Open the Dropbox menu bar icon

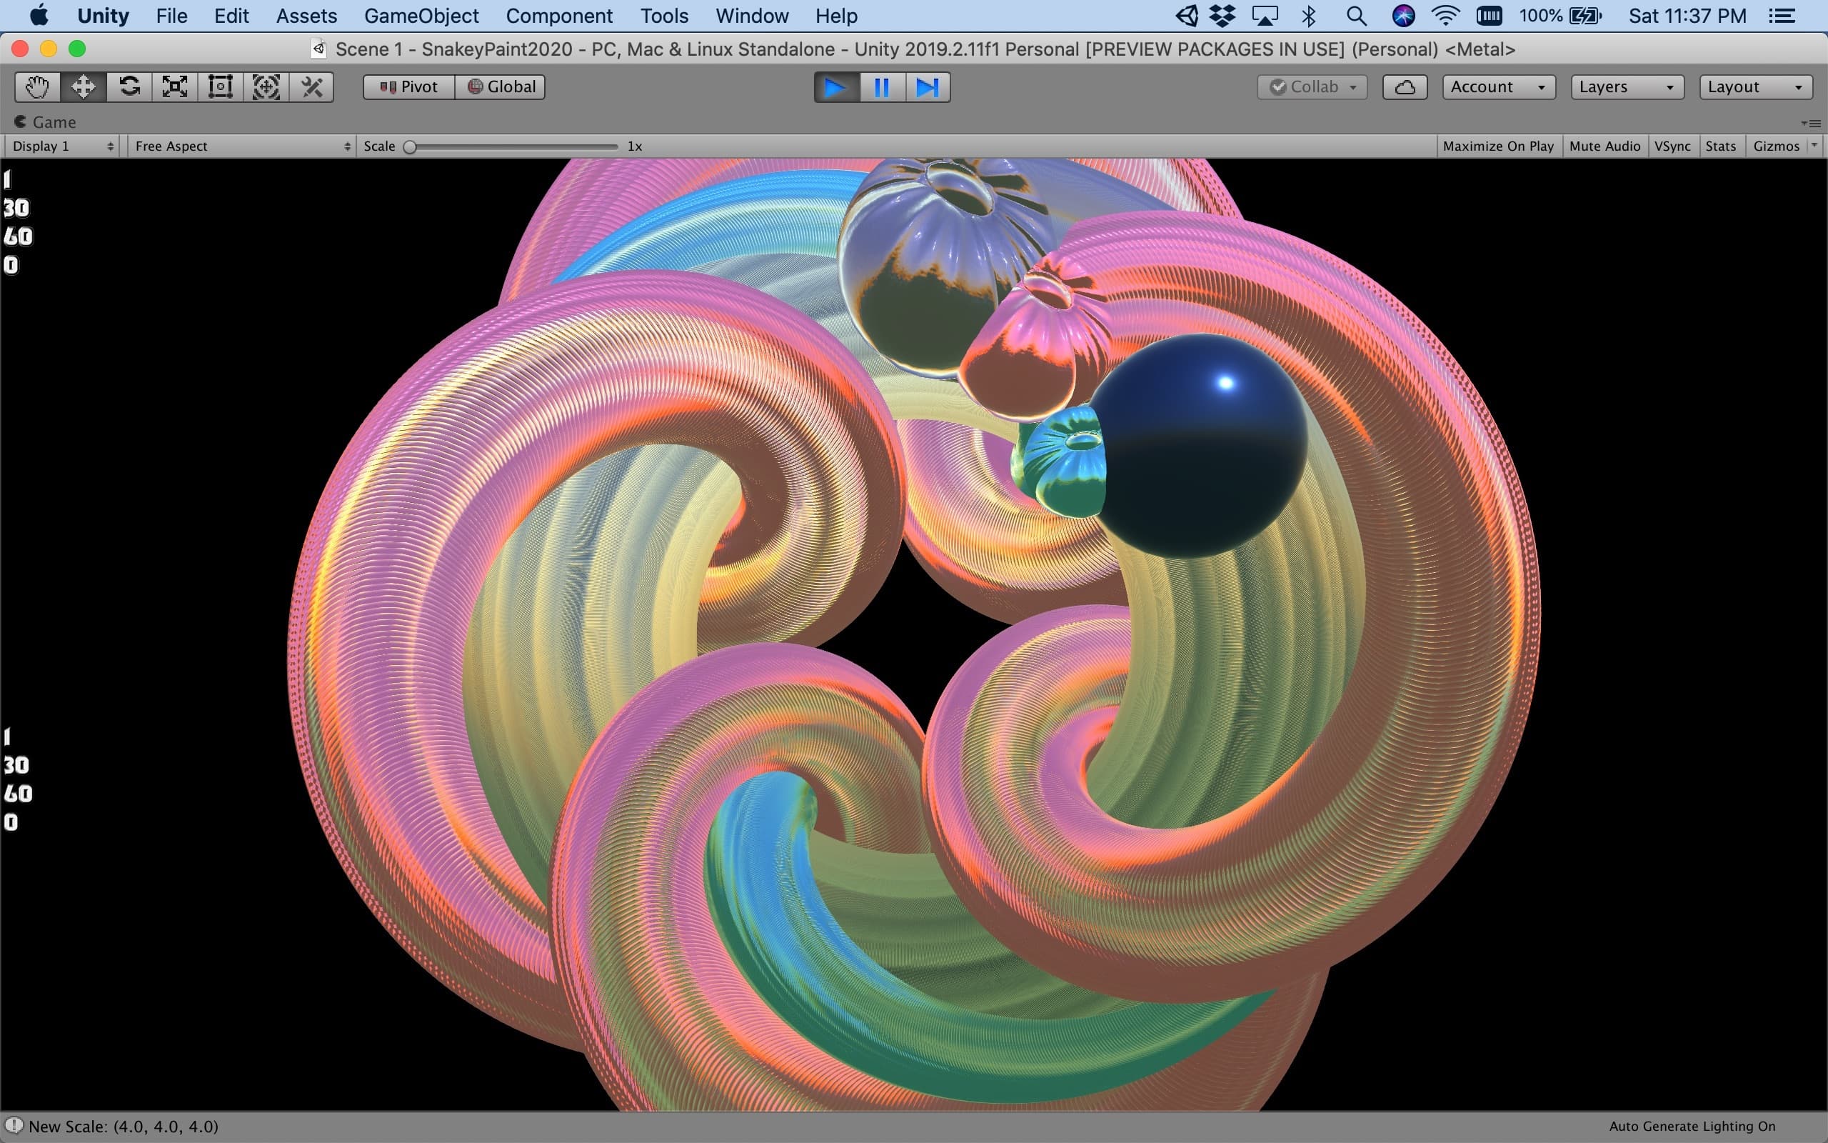pyautogui.click(x=1222, y=16)
